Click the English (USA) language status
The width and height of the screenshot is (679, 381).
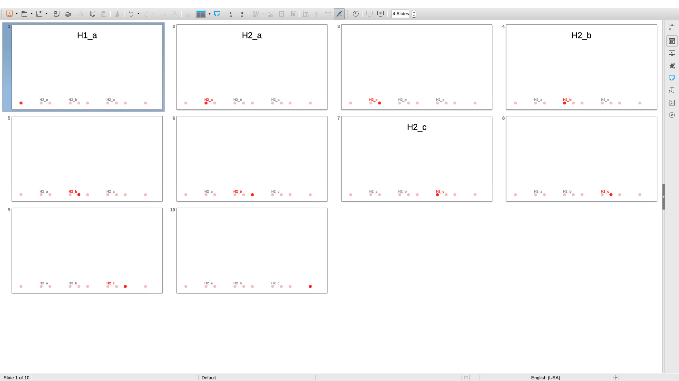pyautogui.click(x=545, y=377)
